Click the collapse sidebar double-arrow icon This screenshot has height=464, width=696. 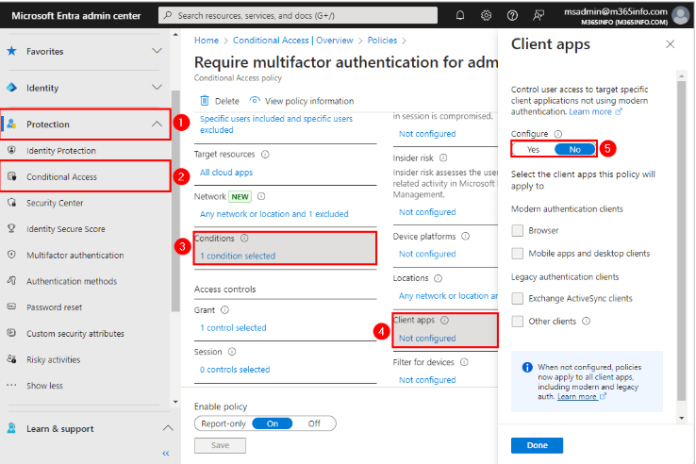(x=166, y=454)
